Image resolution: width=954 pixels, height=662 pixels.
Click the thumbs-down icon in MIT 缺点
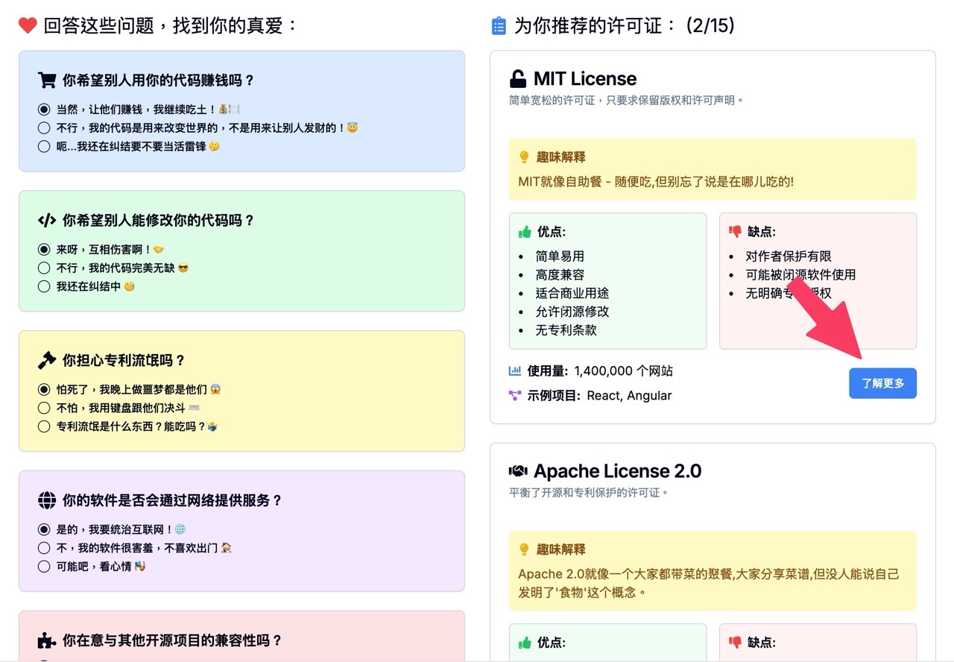coord(735,232)
